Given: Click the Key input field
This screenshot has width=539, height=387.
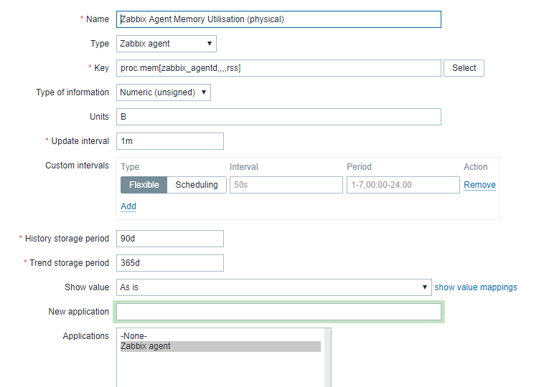Looking at the screenshot, I should (x=278, y=68).
